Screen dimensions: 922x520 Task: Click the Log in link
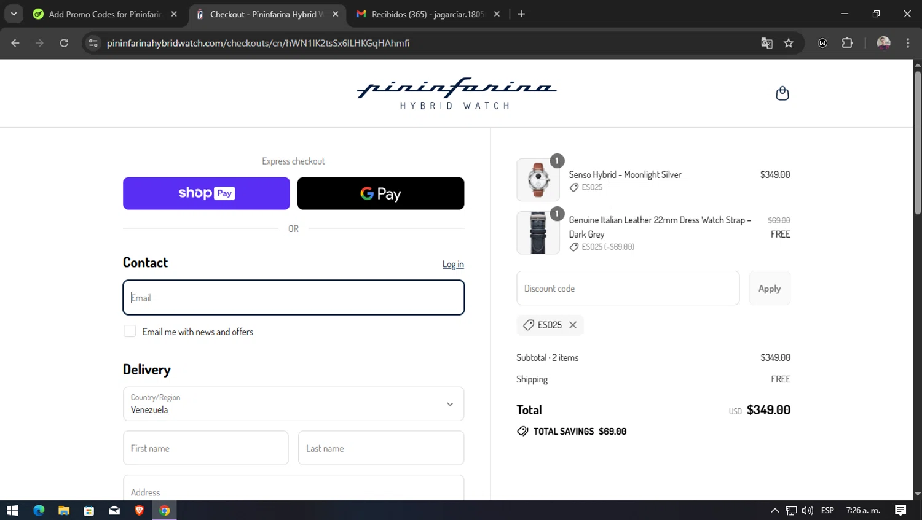(x=453, y=264)
